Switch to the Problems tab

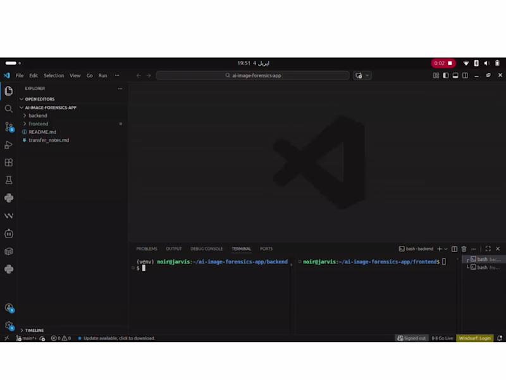(x=147, y=249)
